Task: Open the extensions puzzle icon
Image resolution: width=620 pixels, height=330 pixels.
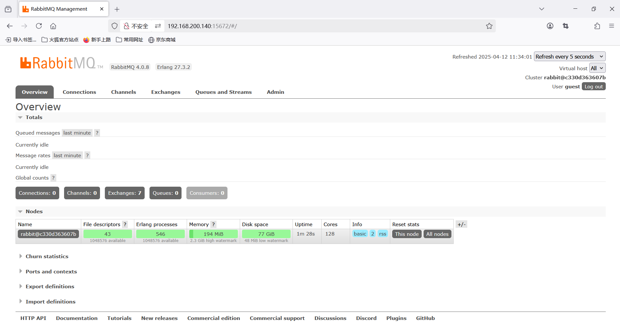Action: point(597,26)
